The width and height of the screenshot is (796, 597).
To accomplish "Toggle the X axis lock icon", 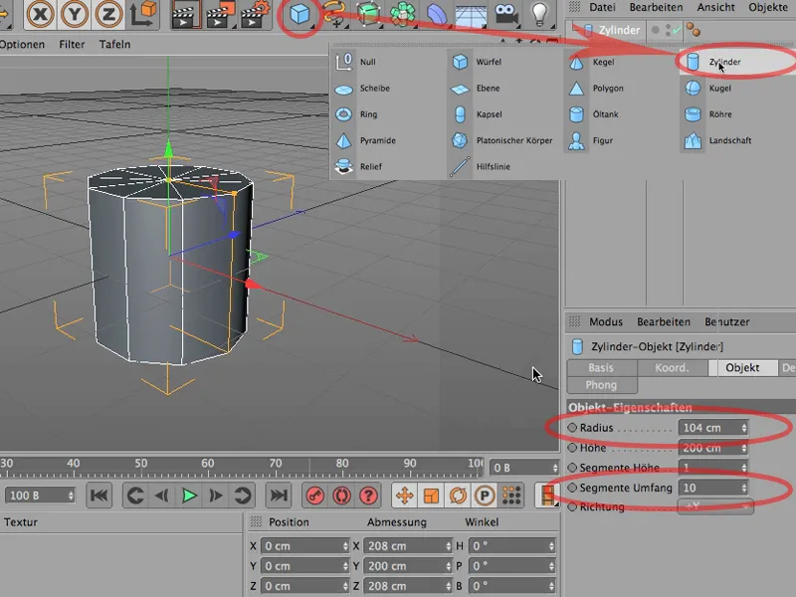I will click(40, 14).
